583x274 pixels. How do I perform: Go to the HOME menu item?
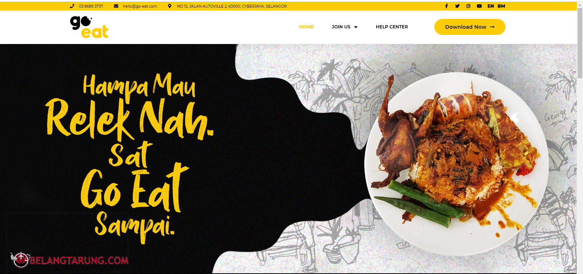tap(306, 27)
